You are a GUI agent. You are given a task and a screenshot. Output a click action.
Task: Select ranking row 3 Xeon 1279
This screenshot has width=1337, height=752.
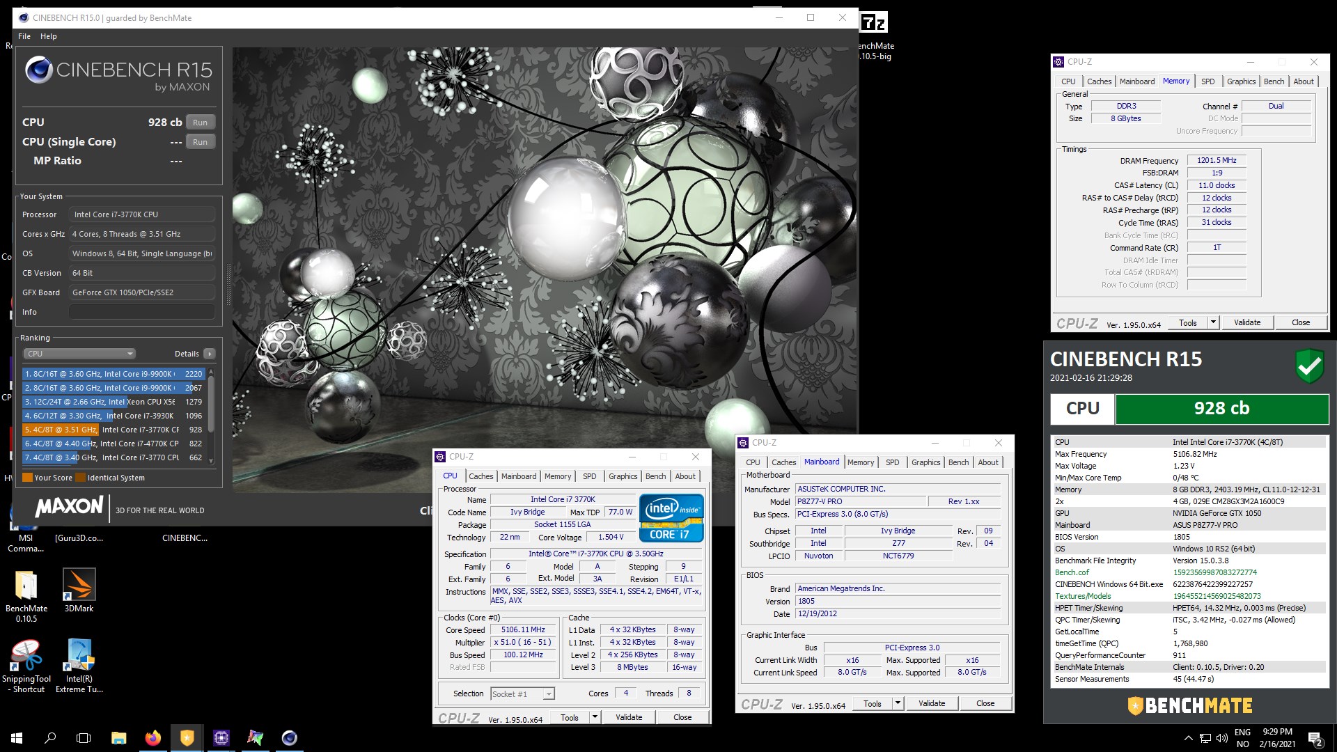pos(114,402)
